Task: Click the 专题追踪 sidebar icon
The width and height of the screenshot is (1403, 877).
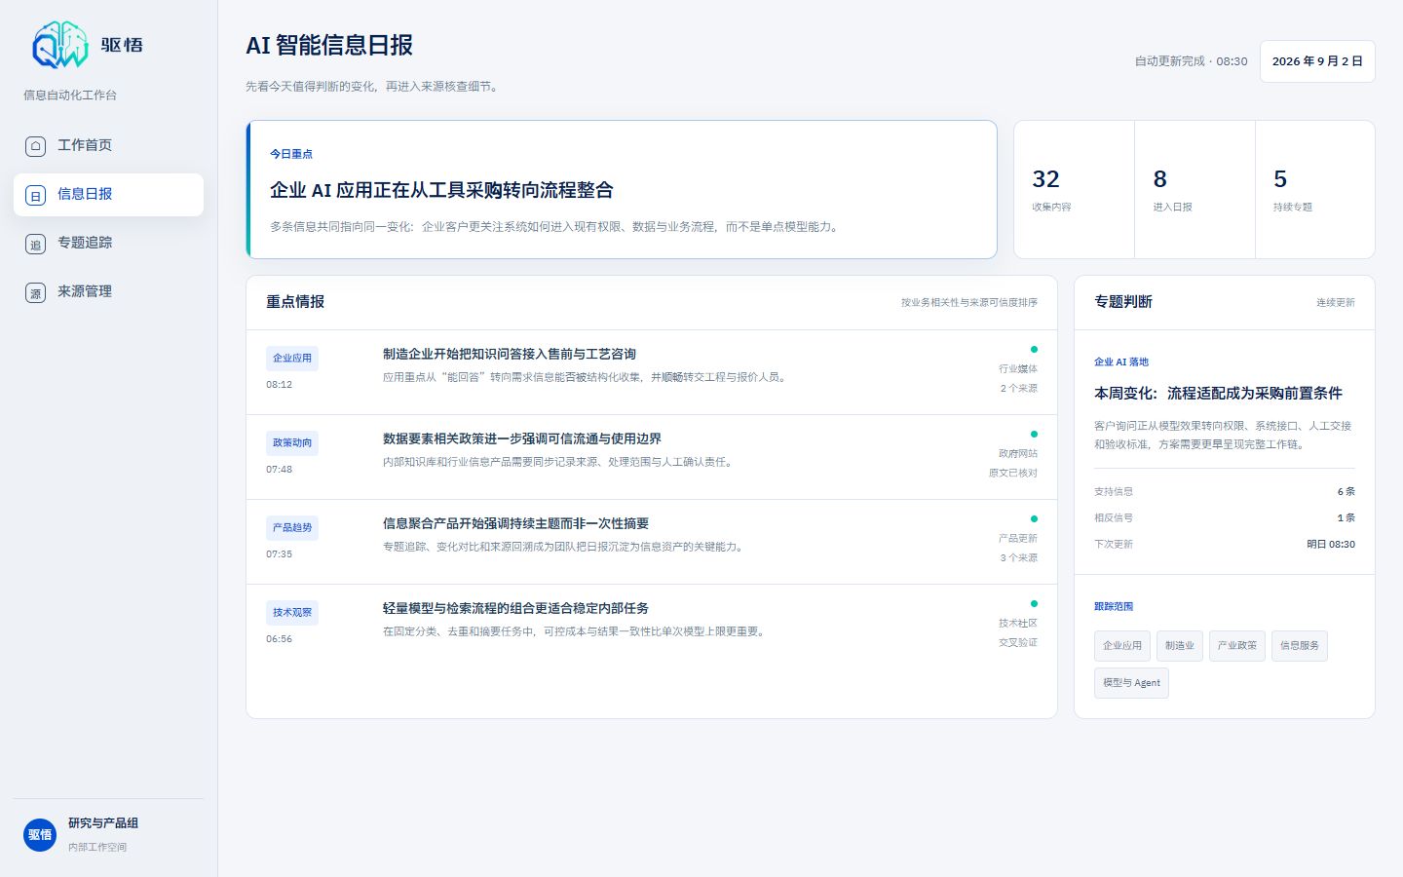Action: pos(35,244)
